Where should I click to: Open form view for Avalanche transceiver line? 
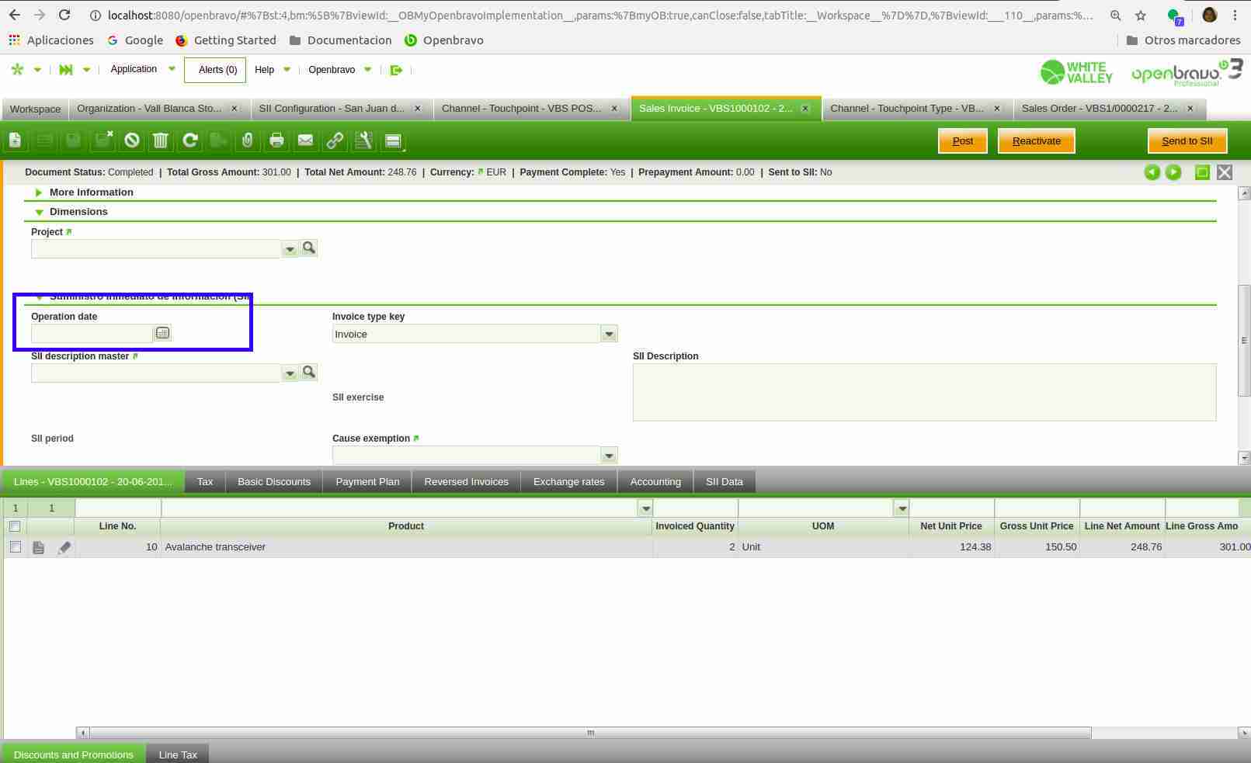coord(39,547)
